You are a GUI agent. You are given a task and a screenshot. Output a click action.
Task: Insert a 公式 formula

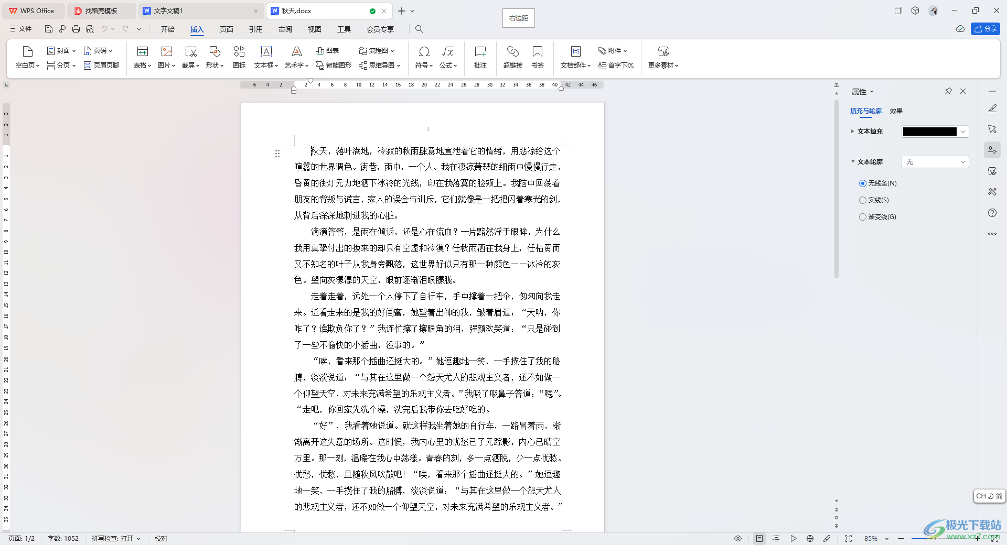tap(448, 57)
